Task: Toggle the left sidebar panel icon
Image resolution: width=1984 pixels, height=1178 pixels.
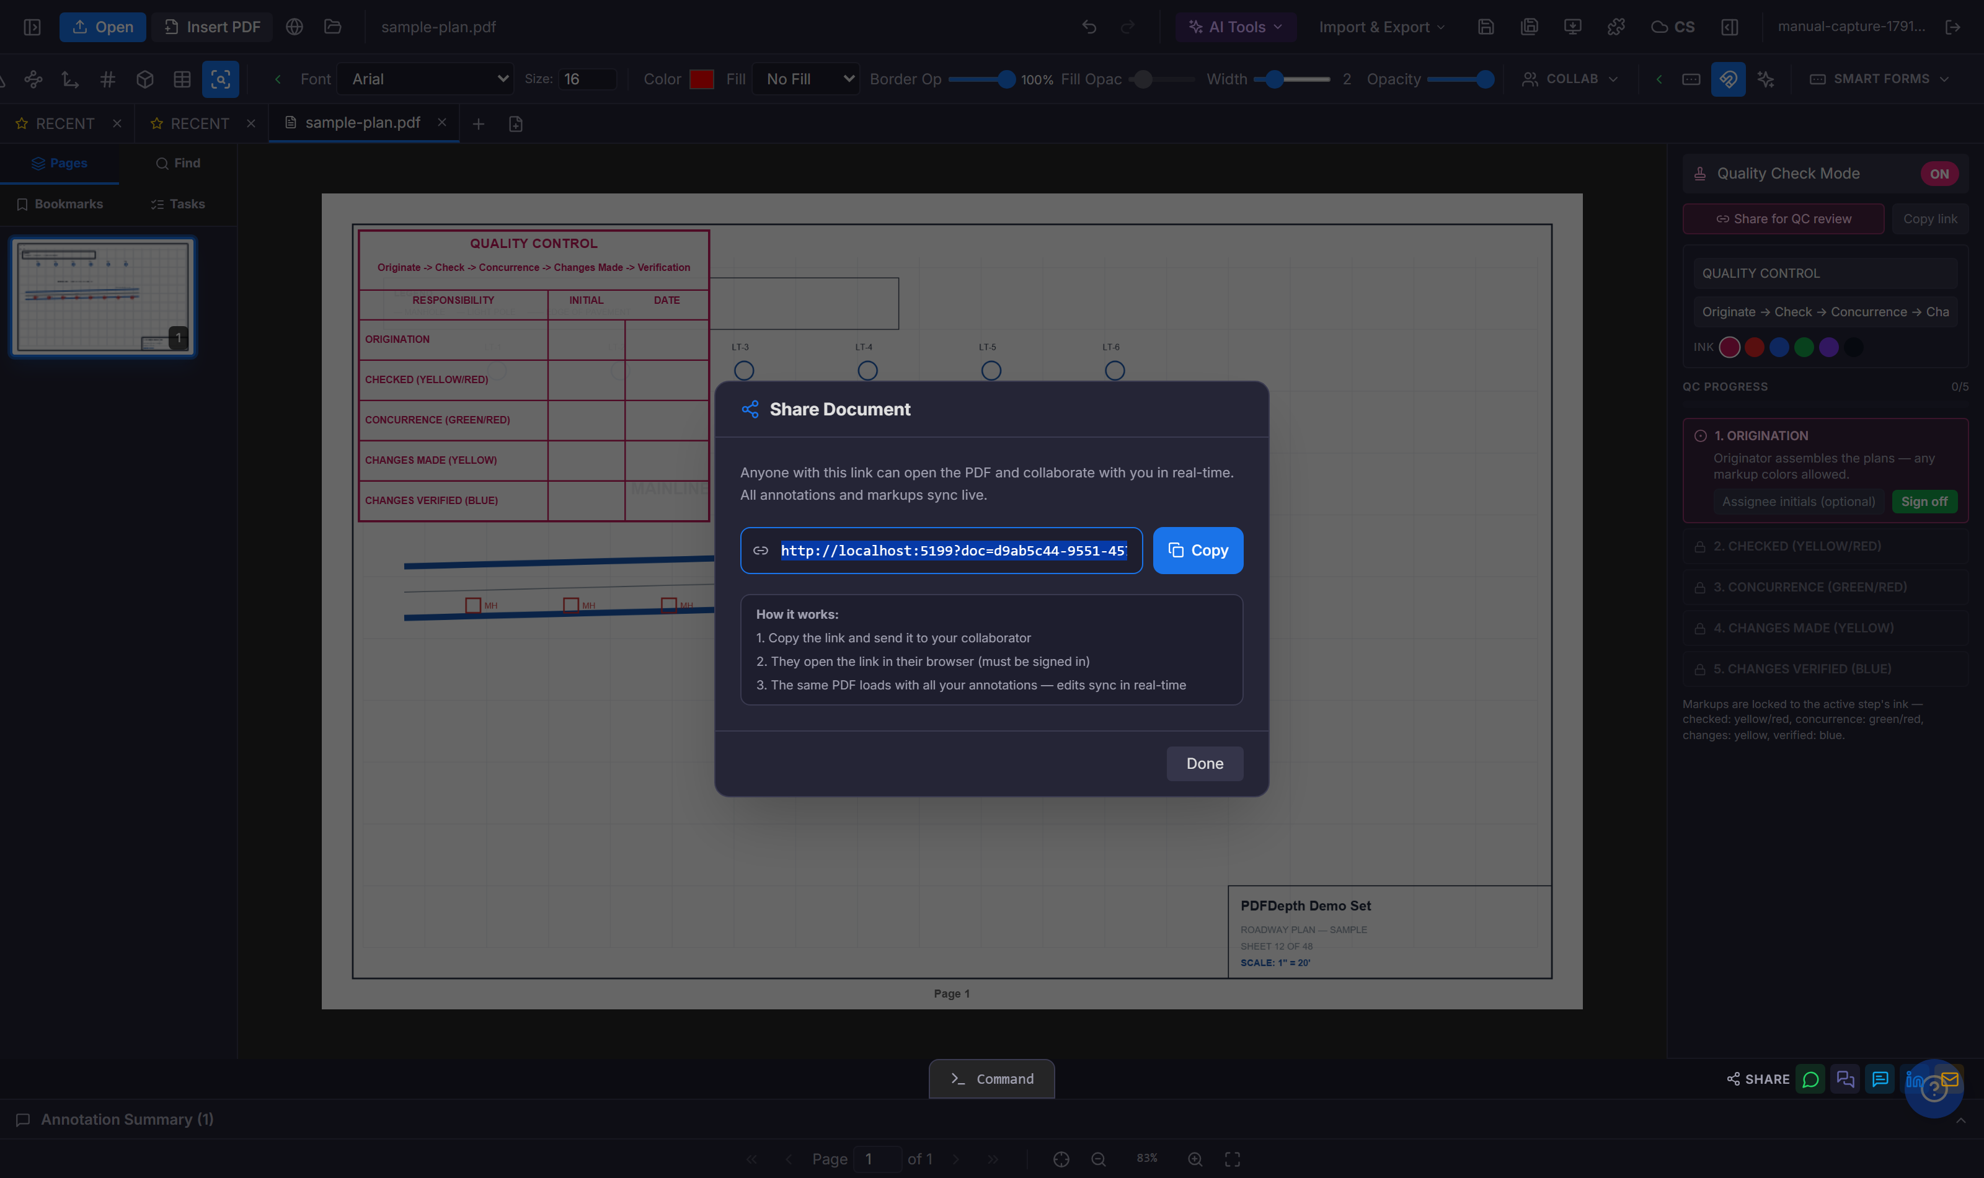Action: click(32, 27)
